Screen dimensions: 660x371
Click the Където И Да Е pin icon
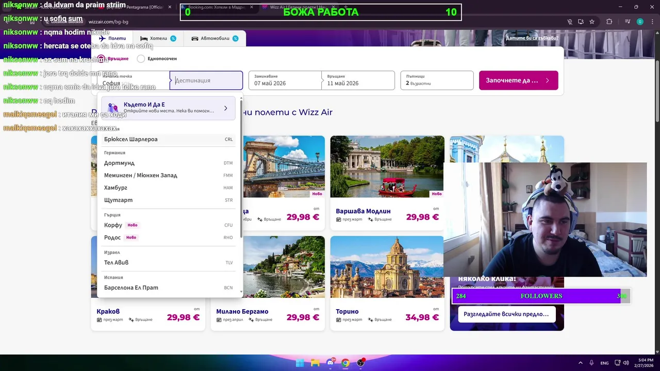pyautogui.click(x=113, y=108)
